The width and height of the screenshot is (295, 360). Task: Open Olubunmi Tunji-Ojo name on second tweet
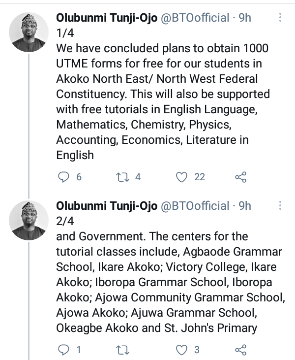(x=107, y=206)
